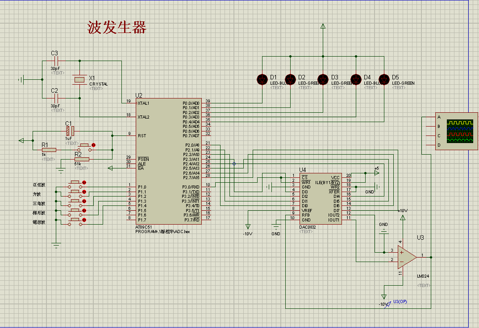This screenshot has width=479, height=328.
Task: Select the DAC0832 chip U4
Action: pyautogui.click(x=321, y=199)
